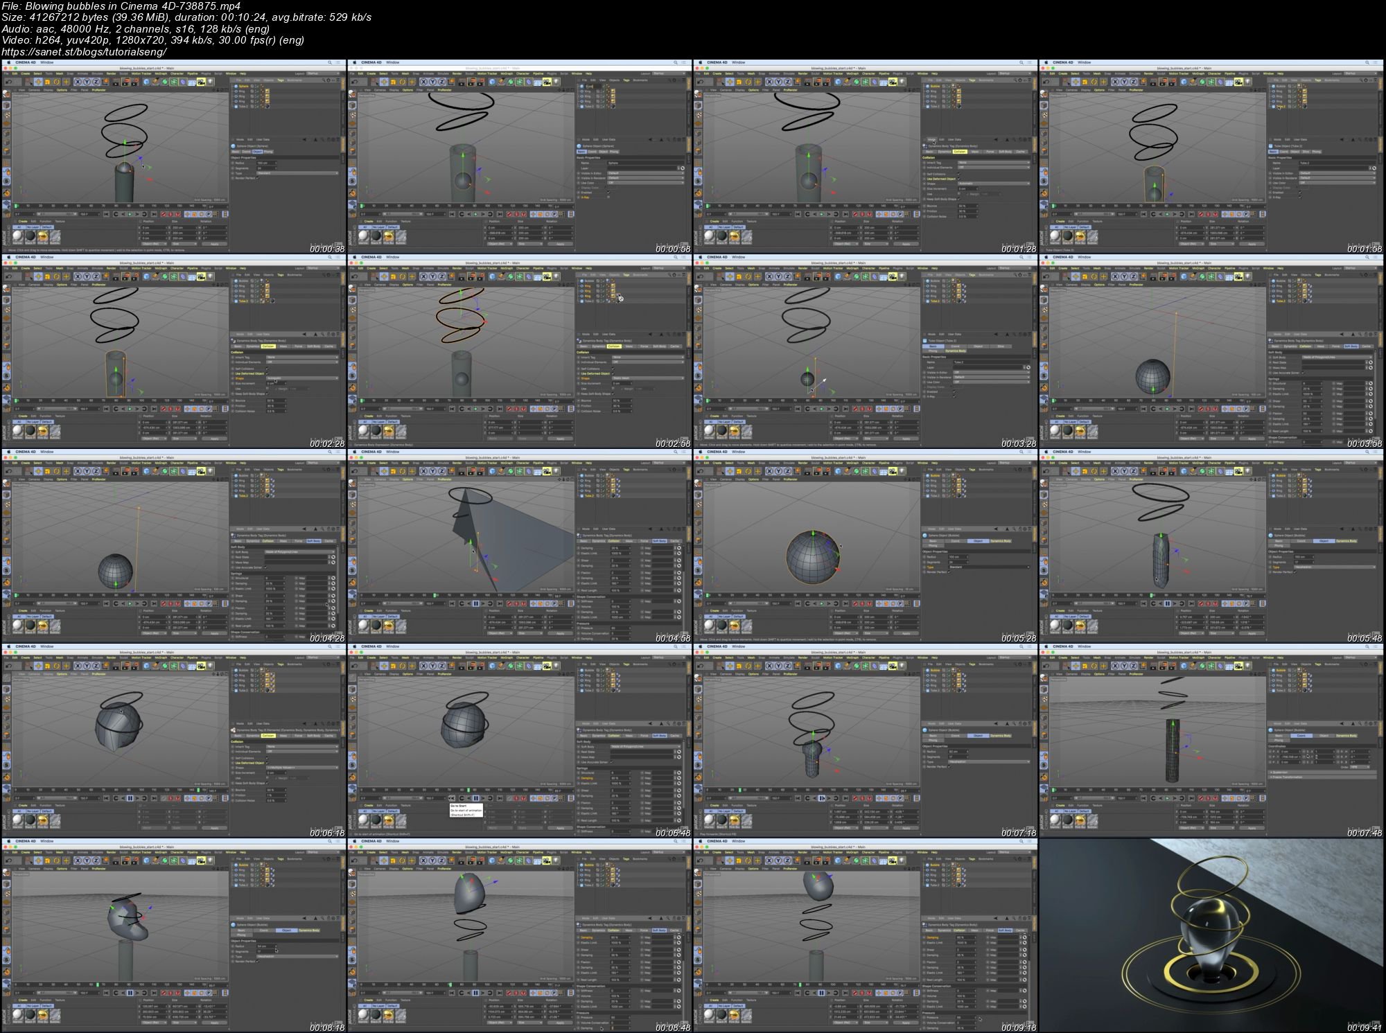In 00:00:38 frame, click the Render View clapperboard icon
The height and width of the screenshot is (1033, 1386).
[116, 82]
